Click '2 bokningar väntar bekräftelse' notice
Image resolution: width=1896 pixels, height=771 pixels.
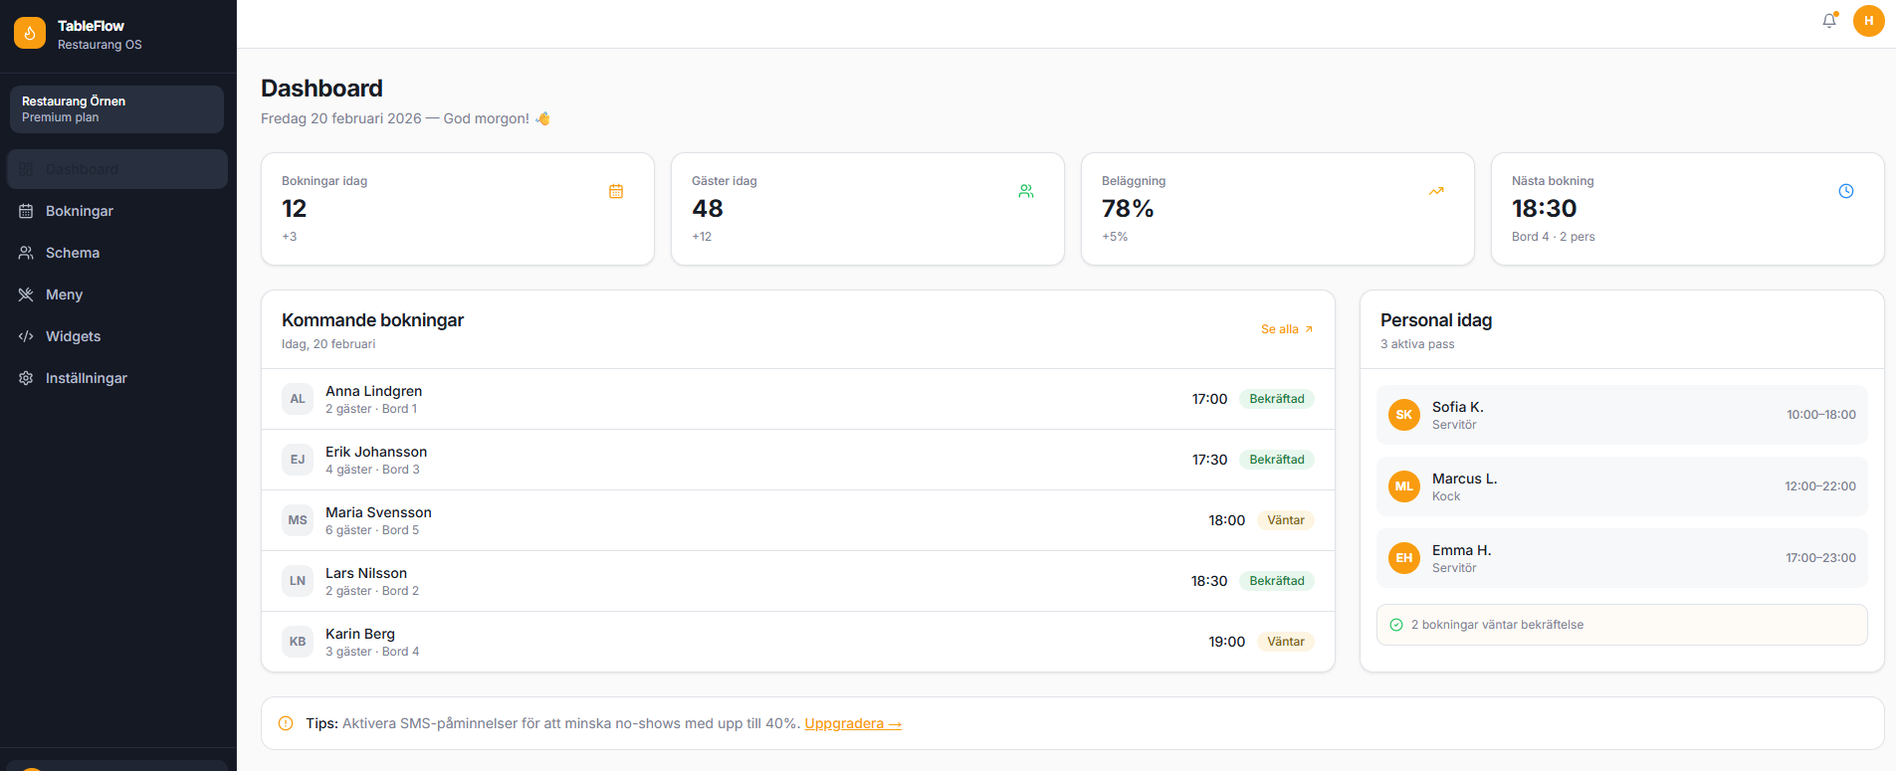click(x=1621, y=625)
